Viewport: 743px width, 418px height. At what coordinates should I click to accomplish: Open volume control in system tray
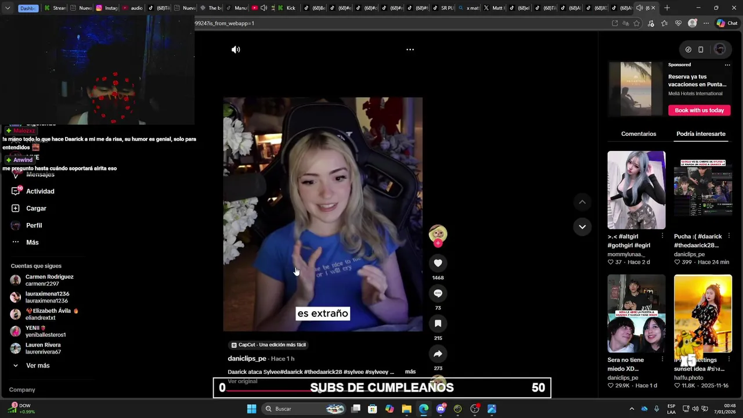click(x=695, y=409)
